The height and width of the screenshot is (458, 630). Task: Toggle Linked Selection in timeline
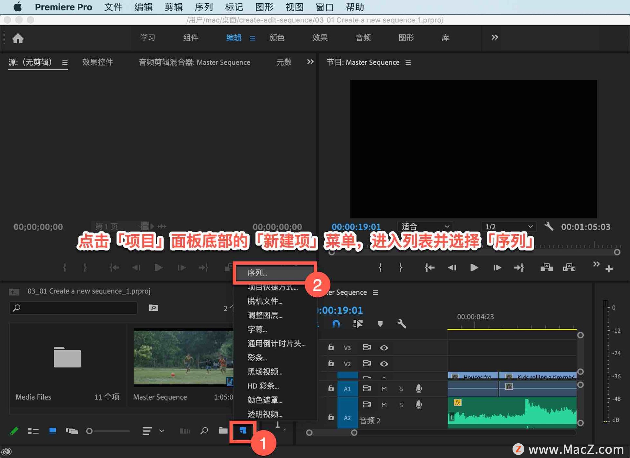358,324
